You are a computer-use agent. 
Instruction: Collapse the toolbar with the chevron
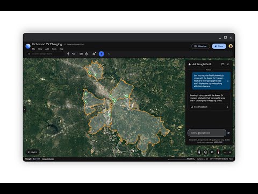(x=109, y=54)
